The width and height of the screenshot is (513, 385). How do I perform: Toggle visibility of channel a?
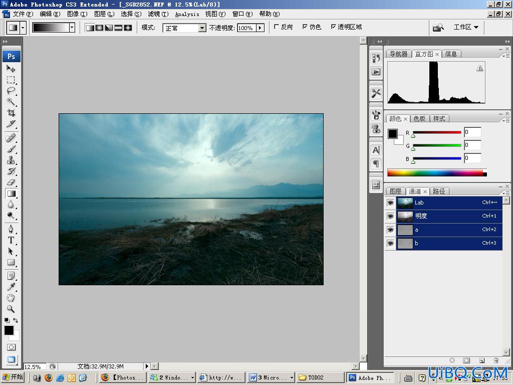(390, 230)
